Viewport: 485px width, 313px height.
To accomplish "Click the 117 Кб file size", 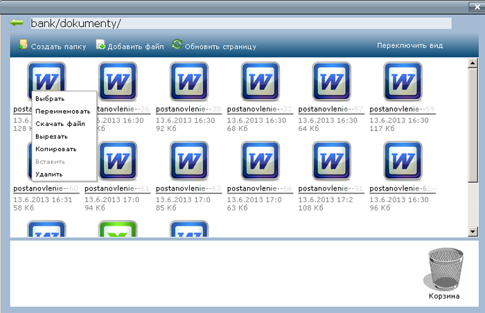I will click(382, 129).
